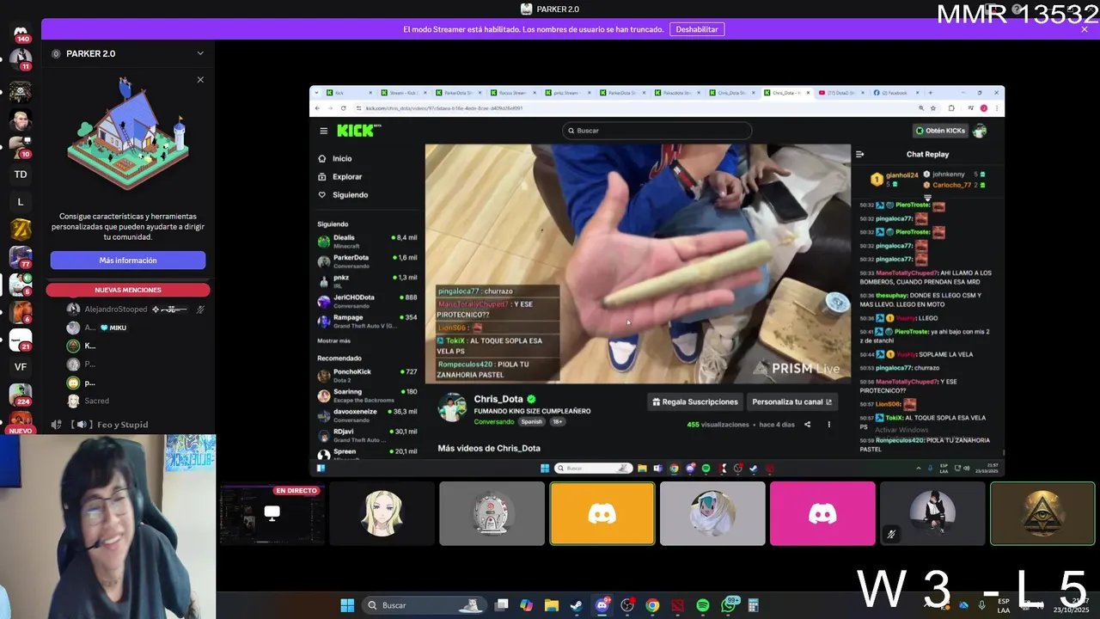
Task: Open the L server in Discord
Action: tap(21, 202)
